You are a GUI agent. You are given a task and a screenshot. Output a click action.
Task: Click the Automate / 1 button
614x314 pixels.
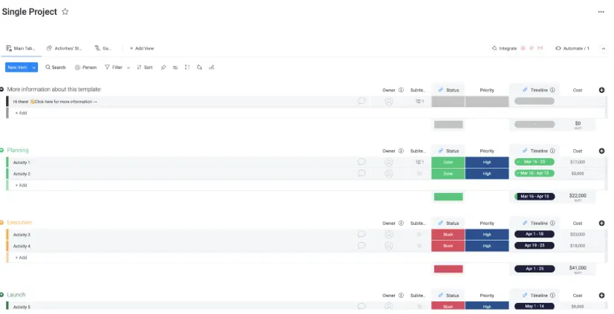point(572,48)
